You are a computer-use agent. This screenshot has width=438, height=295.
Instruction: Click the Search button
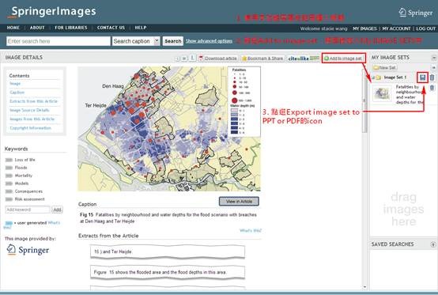pyautogui.click(x=173, y=41)
